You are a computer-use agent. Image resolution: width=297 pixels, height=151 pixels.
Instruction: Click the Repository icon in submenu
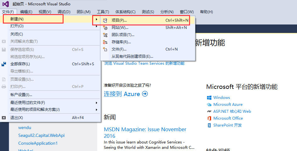pyautogui.click(x=105, y=42)
